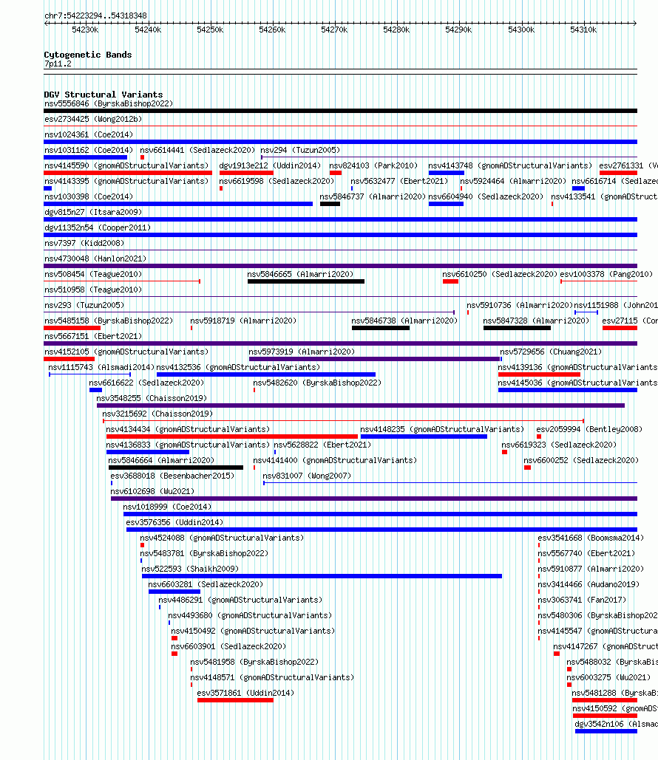The height and width of the screenshot is (760, 658).
Task: Click the blue bar under nsv4132536
Action: tap(266, 374)
